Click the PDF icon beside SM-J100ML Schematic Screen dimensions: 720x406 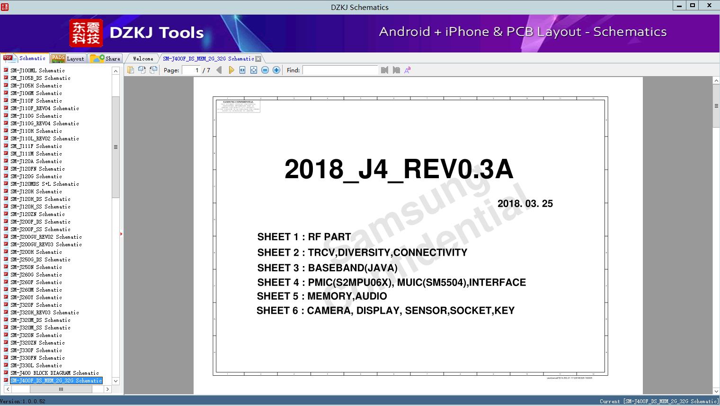(x=6, y=70)
